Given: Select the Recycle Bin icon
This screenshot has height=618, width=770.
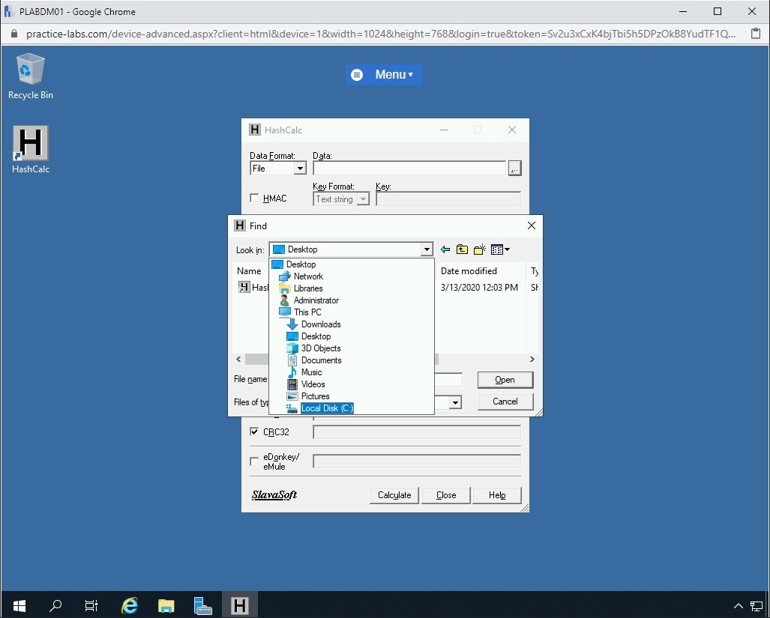Looking at the screenshot, I should coord(31,76).
